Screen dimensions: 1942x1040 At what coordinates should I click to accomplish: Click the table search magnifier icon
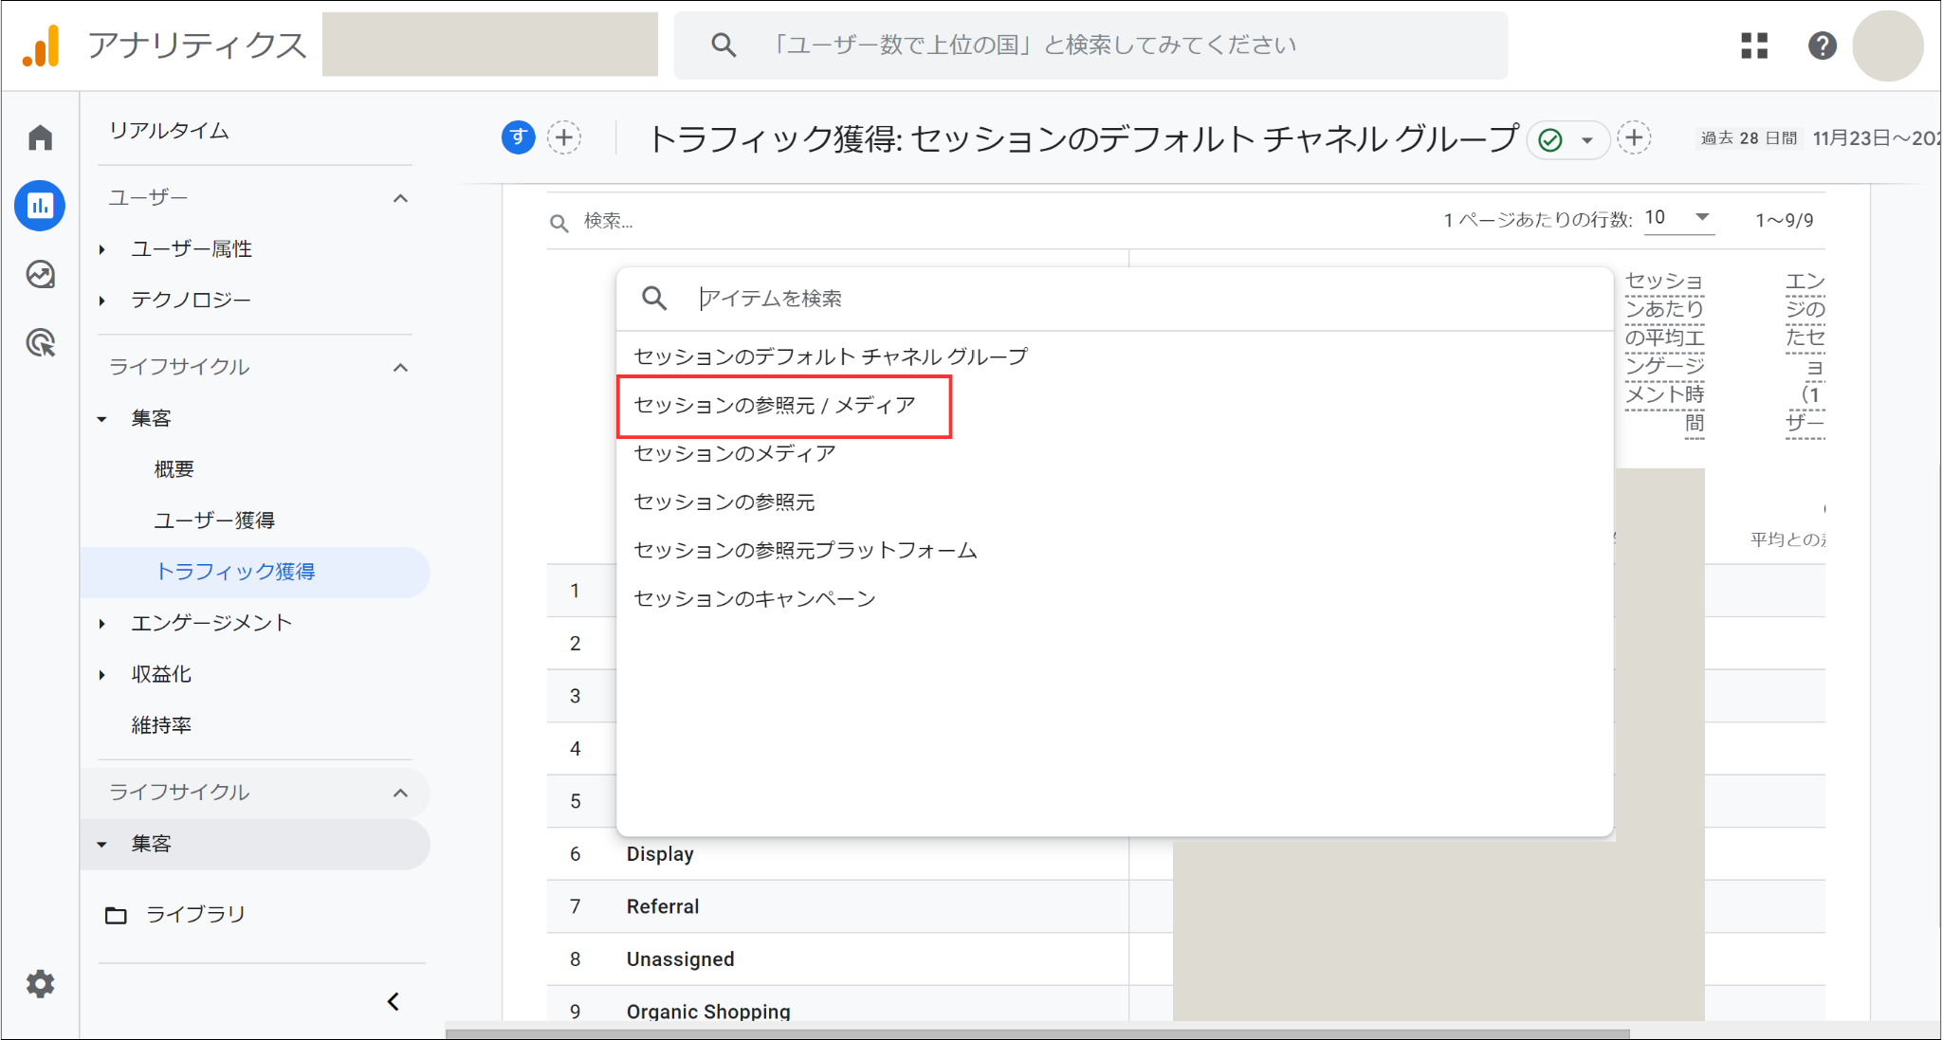[x=559, y=223]
